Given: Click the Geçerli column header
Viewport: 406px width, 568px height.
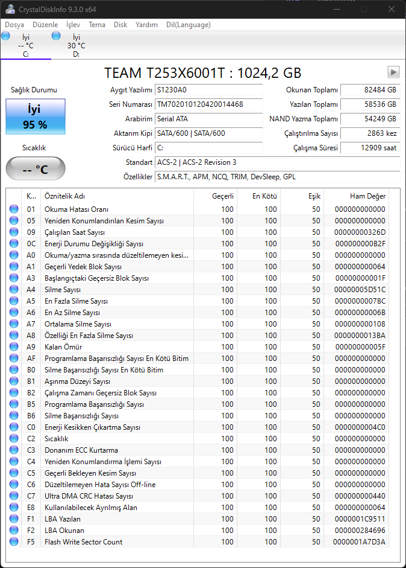Looking at the screenshot, I should [x=216, y=196].
